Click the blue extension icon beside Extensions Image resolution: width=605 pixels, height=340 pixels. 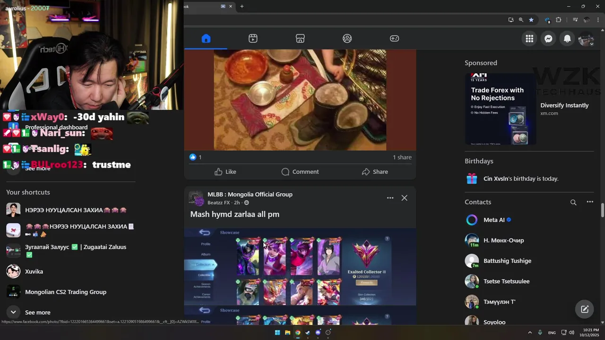click(547, 20)
